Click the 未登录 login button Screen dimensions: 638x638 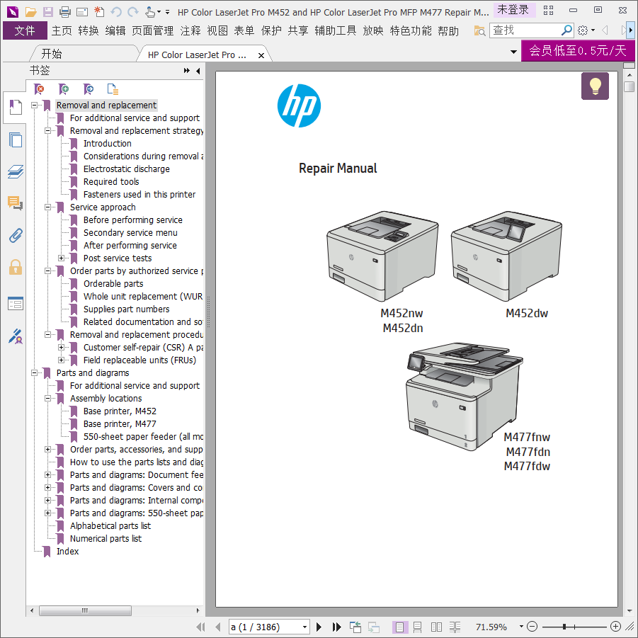[x=513, y=10]
